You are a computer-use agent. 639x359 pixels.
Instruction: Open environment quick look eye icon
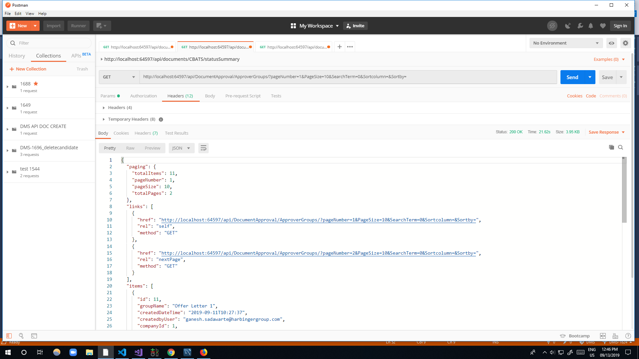(x=611, y=43)
